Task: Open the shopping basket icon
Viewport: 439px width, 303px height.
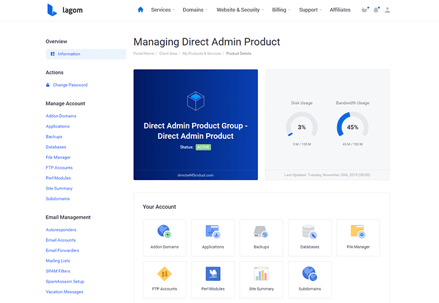Action: (364, 10)
